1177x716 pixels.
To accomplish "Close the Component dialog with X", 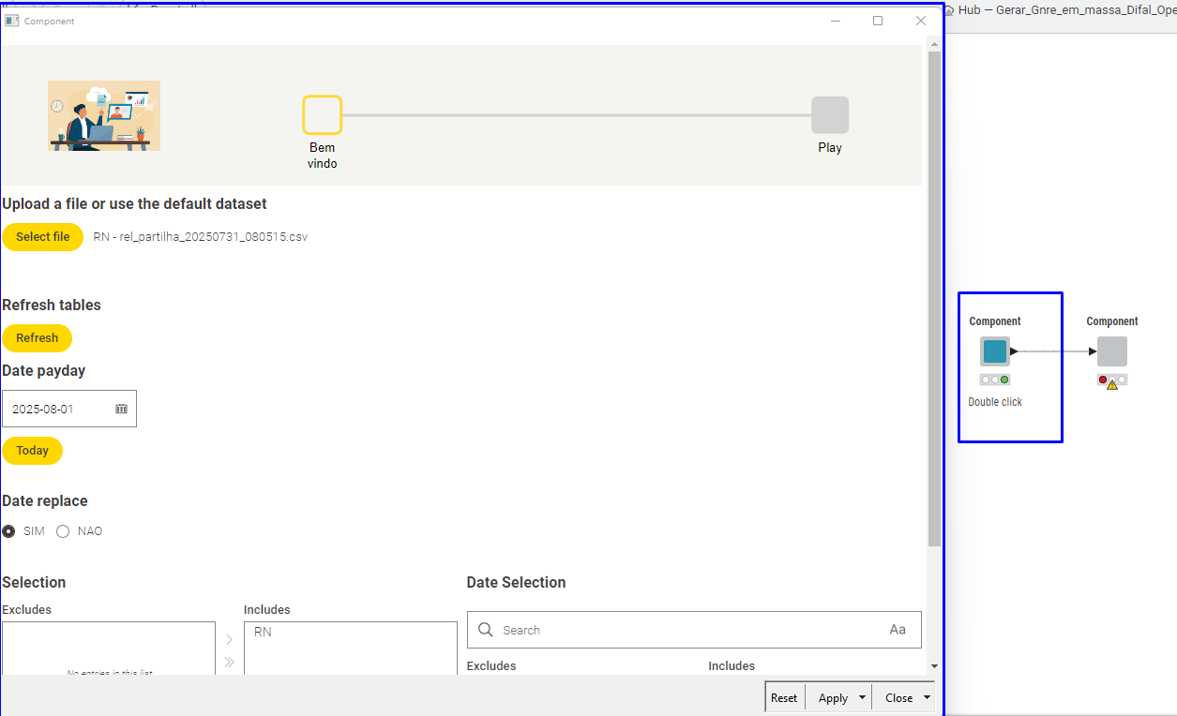I will (921, 21).
